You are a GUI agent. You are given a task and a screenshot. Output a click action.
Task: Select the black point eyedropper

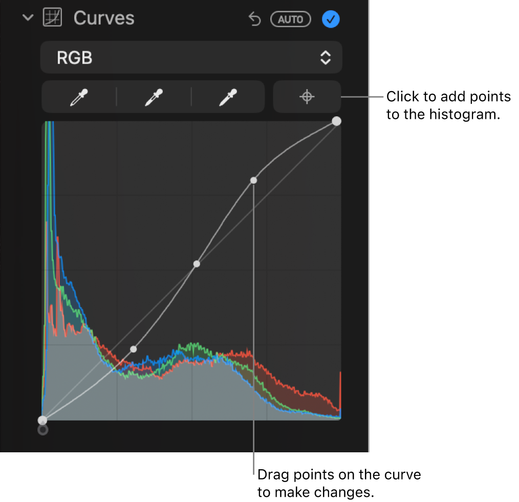pyautogui.click(x=78, y=97)
